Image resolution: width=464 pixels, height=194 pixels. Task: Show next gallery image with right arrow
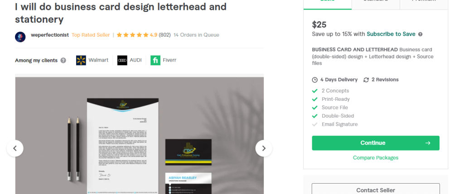(x=264, y=148)
